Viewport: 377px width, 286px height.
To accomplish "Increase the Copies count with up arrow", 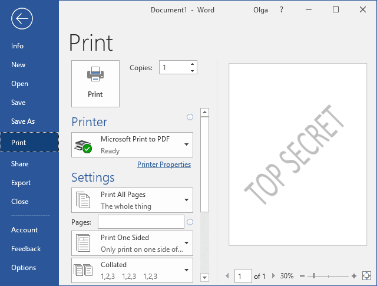I will 192,64.
